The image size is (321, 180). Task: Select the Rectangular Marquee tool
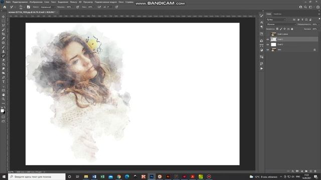coord(4,21)
